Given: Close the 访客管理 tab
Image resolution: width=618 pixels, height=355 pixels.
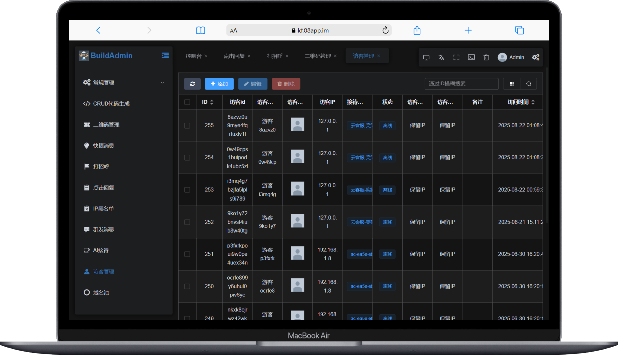Looking at the screenshot, I should (x=379, y=56).
